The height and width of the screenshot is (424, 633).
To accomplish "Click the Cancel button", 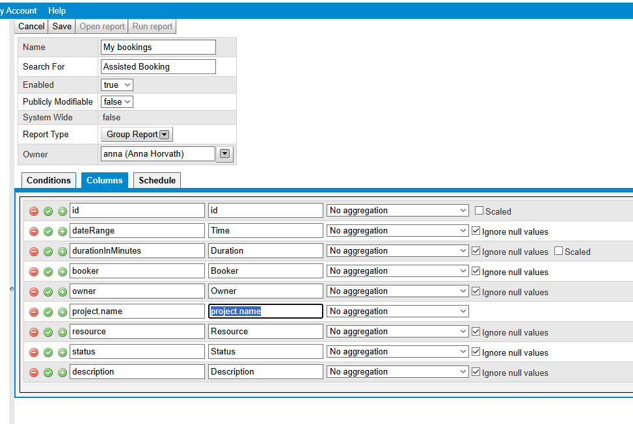I will click(31, 27).
